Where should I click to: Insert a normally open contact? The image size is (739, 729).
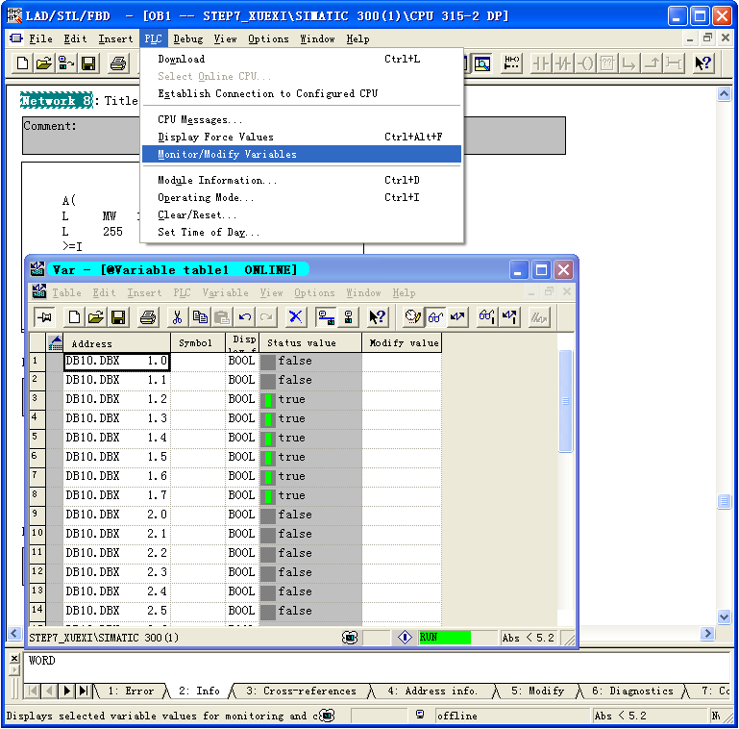pyautogui.click(x=541, y=63)
